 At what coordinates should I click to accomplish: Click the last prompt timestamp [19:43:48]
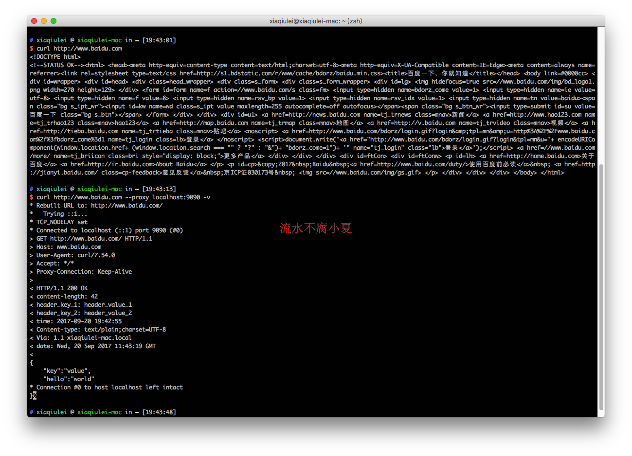[159, 412]
